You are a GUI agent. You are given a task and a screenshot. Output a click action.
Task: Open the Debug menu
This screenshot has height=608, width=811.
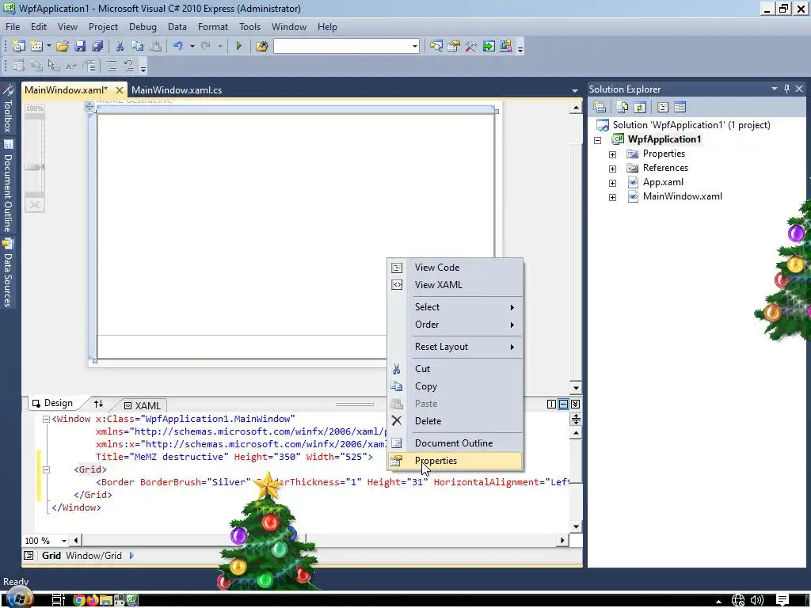pos(143,27)
